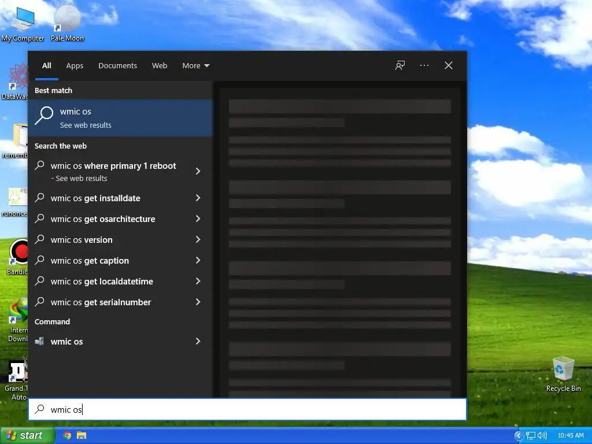Select suggestion wmic os get installdate
The image size is (592, 444).
pos(121,198)
